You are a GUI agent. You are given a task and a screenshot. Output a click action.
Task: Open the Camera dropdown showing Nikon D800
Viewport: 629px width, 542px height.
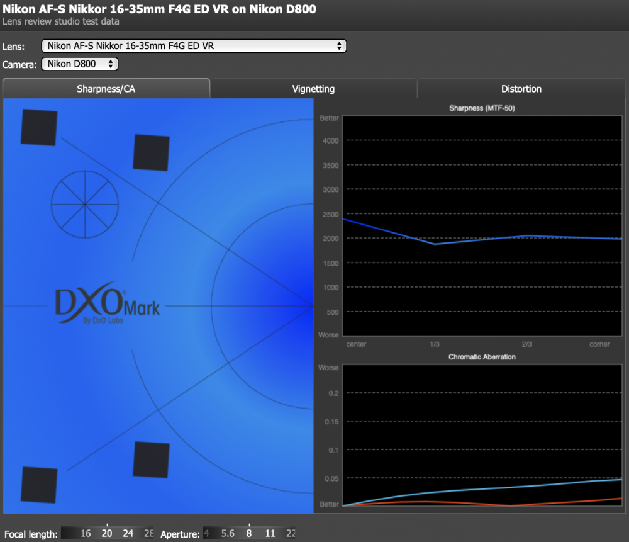coord(80,64)
